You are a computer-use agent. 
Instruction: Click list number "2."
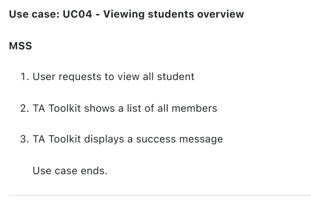coord(25,108)
